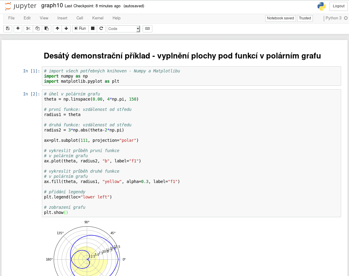Image resolution: width=349 pixels, height=276 pixels.
Task: Open the cell type Code dropdown
Action: (x=124, y=29)
